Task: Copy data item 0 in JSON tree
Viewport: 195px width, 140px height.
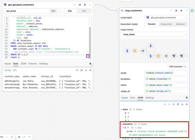Action: pyautogui.click(x=128, y=113)
